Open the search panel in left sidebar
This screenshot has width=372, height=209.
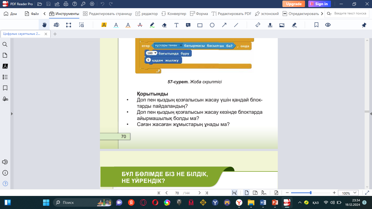(5, 44)
